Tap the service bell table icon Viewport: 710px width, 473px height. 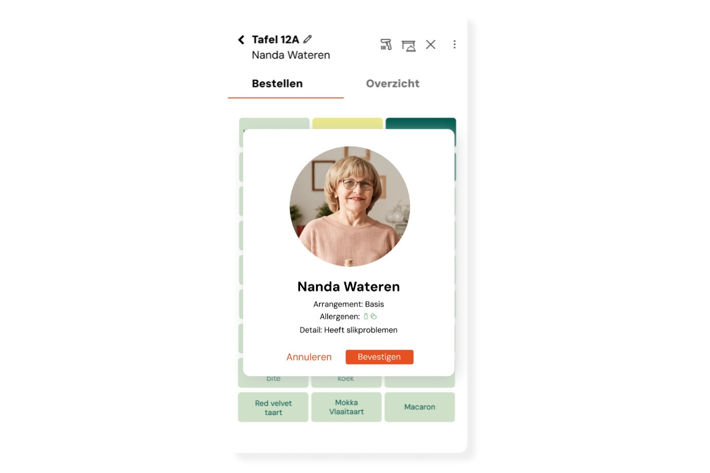click(408, 45)
